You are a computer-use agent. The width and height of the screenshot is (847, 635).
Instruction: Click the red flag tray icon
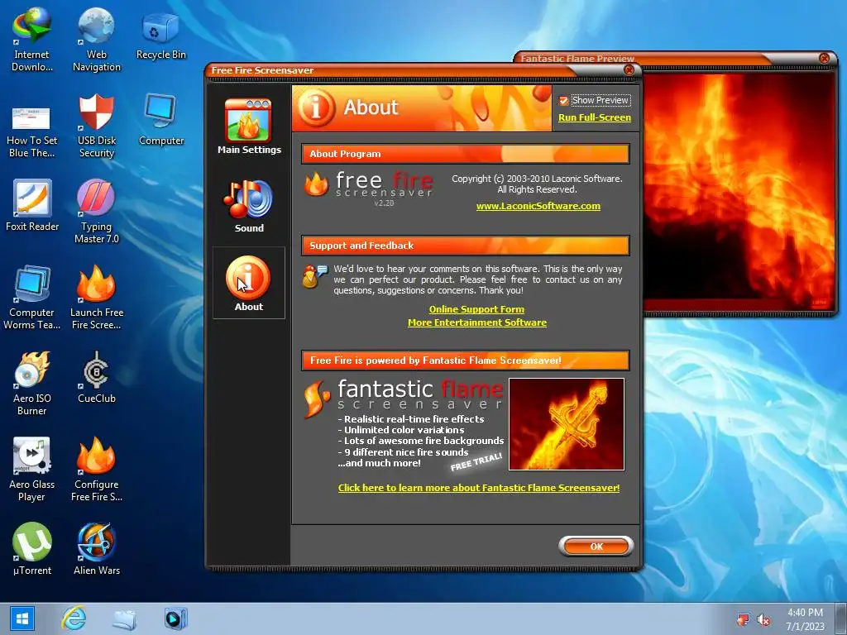[x=744, y=619]
